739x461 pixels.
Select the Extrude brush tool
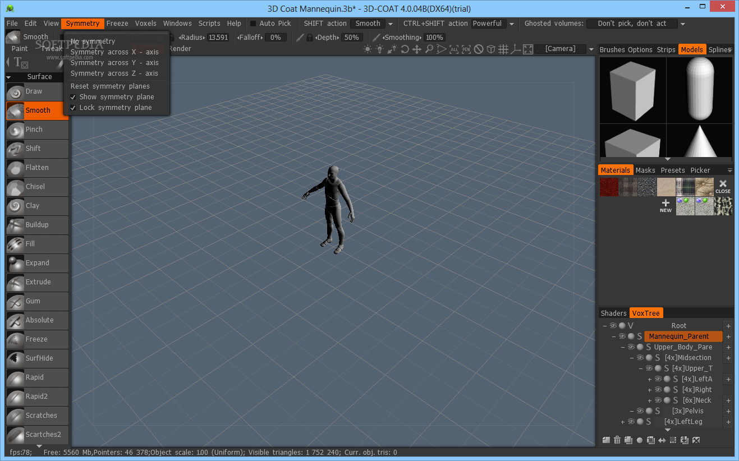tap(37, 282)
